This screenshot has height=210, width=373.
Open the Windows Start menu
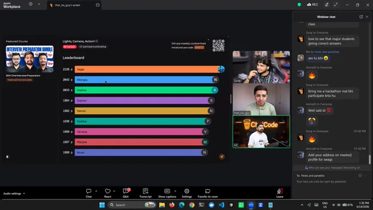pos(102,205)
